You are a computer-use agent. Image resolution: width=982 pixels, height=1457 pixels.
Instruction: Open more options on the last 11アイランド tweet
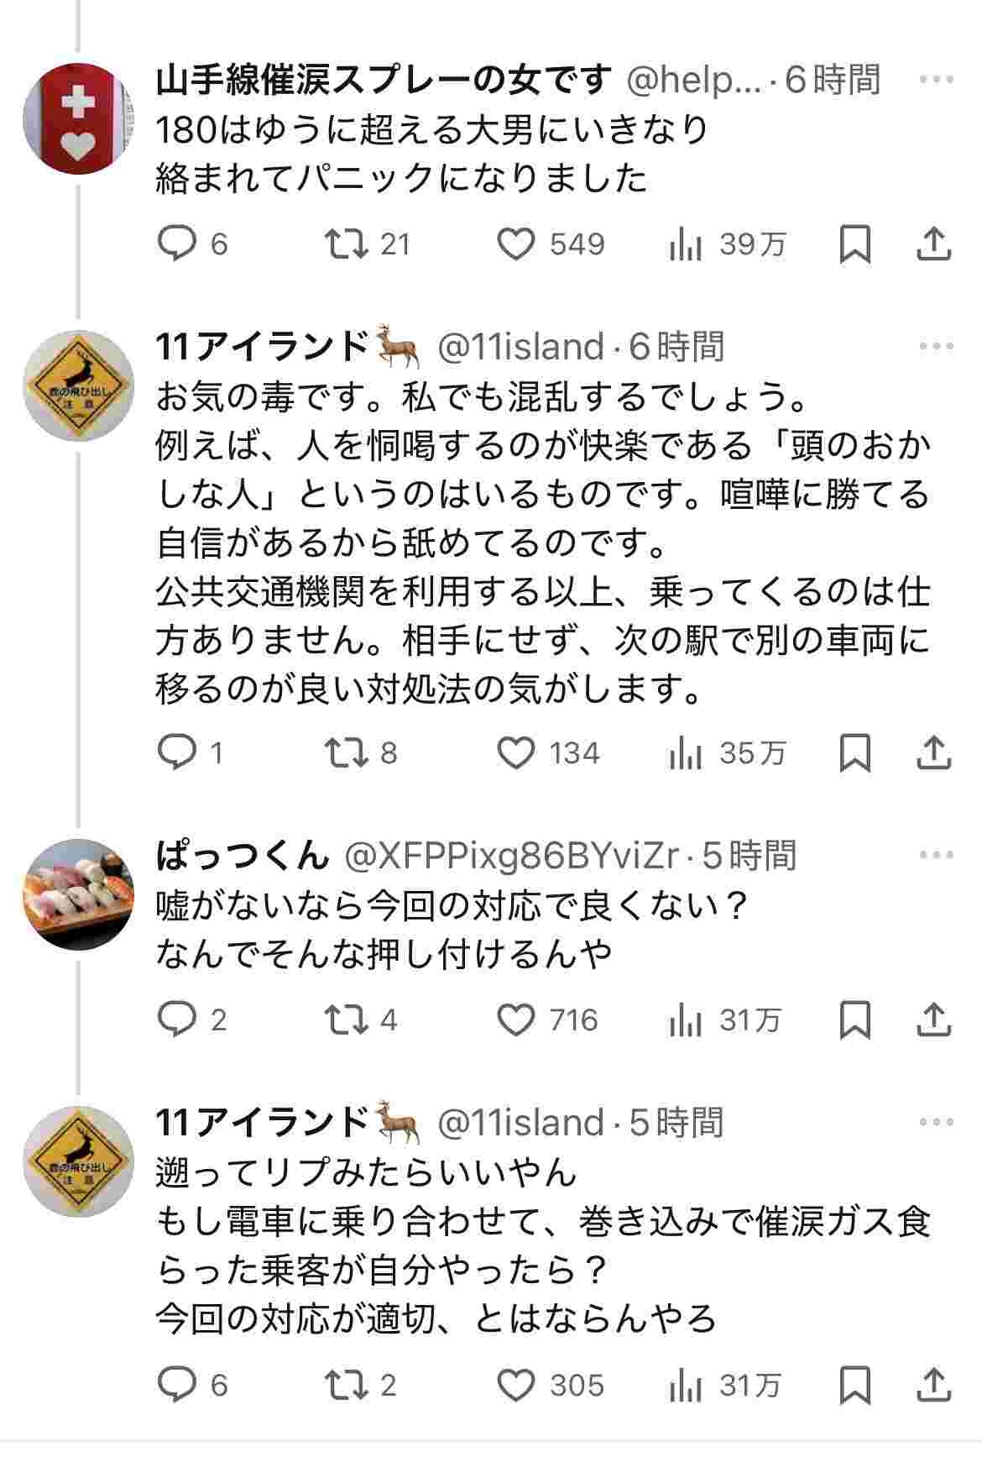tap(937, 1123)
